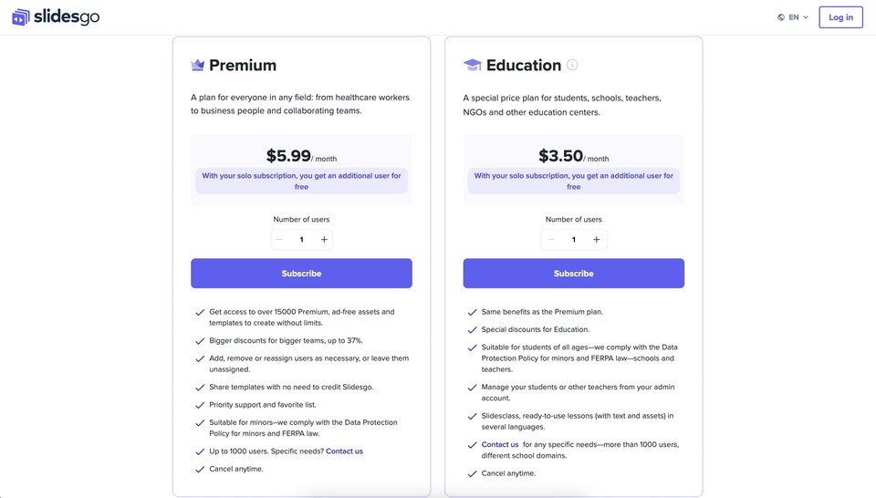Click checkmark beside Premium Cancel anytime

pos(200,470)
